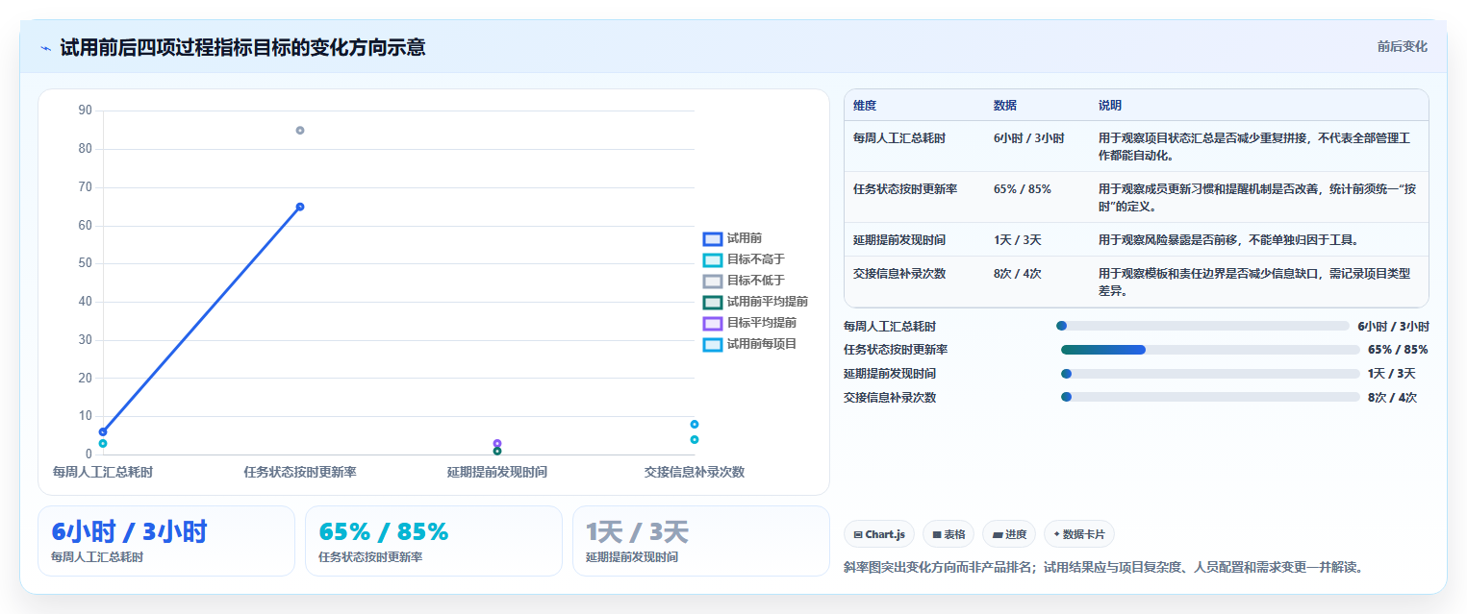1467x614 pixels.
Task: Click the 进度 tag chip
Action: [1009, 534]
